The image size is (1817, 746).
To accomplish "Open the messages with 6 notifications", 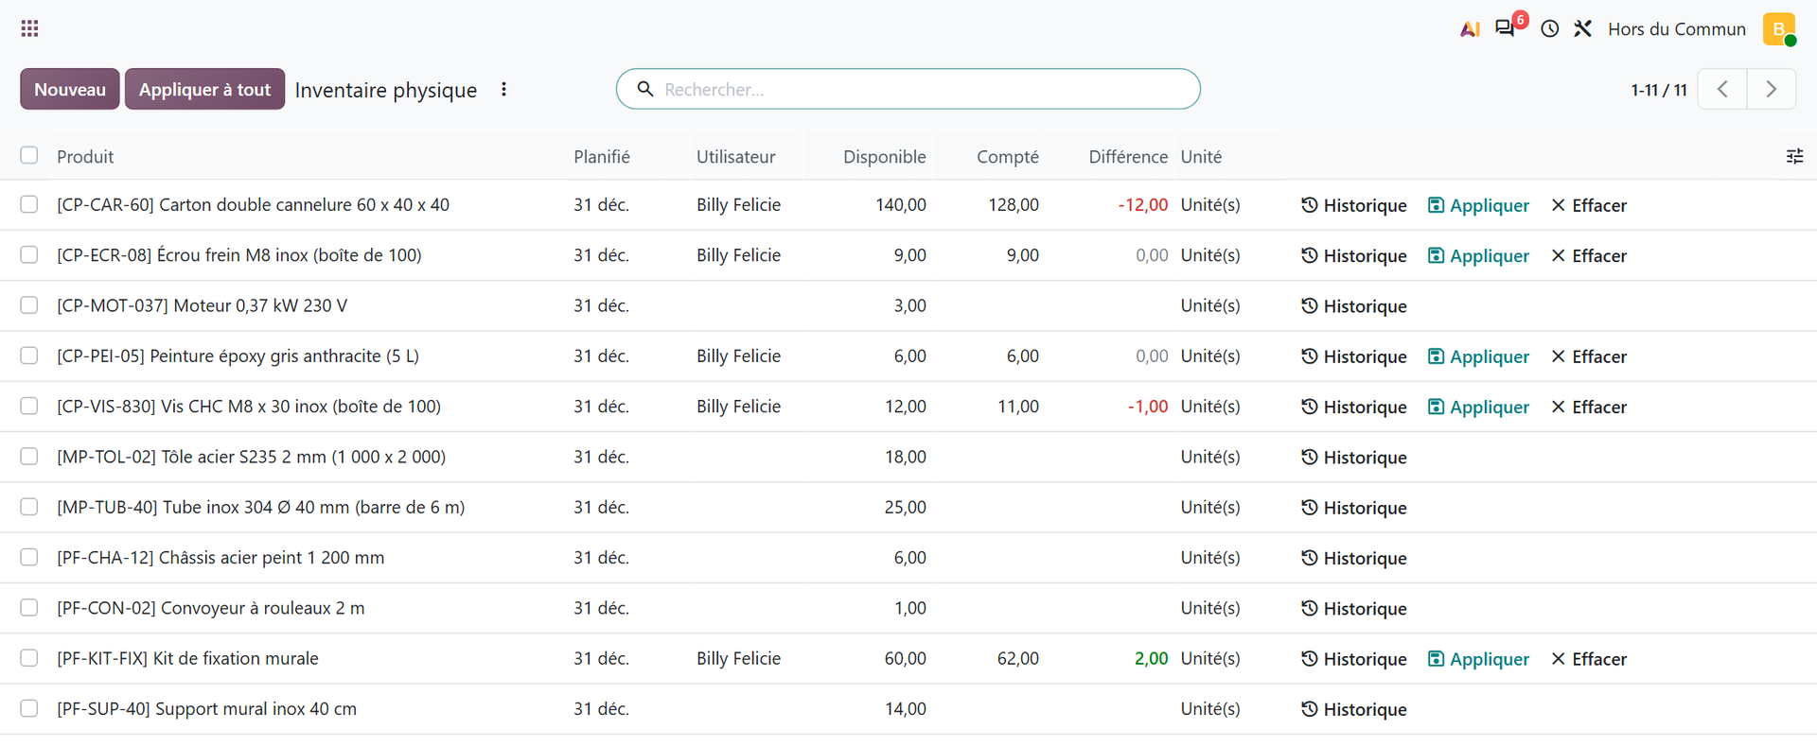I will [x=1506, y=28].
